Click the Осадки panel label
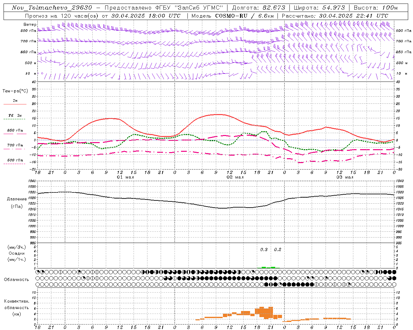413x330 pixels. (17, 253)
